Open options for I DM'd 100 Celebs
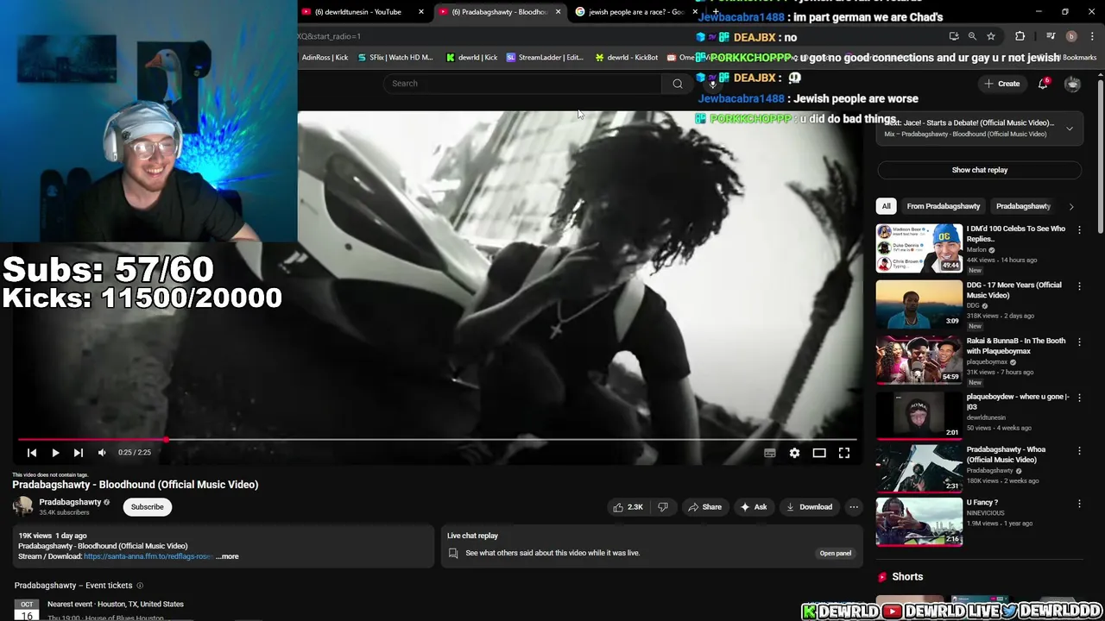 pos(1079,230)
